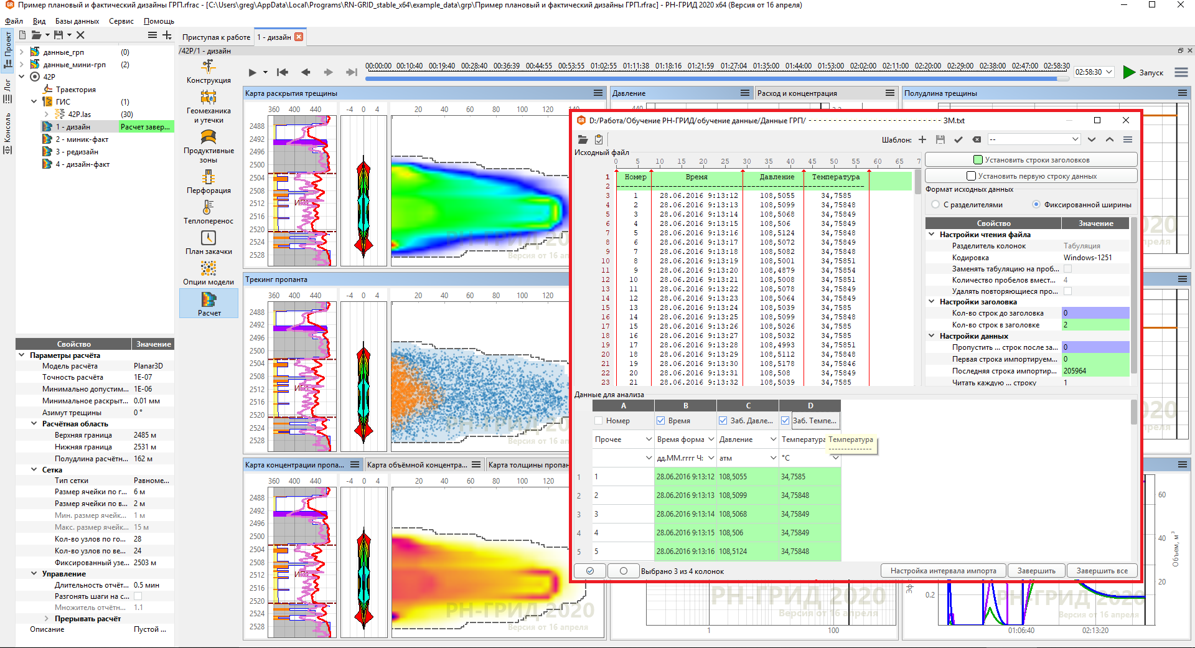Switch to the Лог side tab
The height and width of the screenshot is (648, 1195).
[x=7, y=91]
